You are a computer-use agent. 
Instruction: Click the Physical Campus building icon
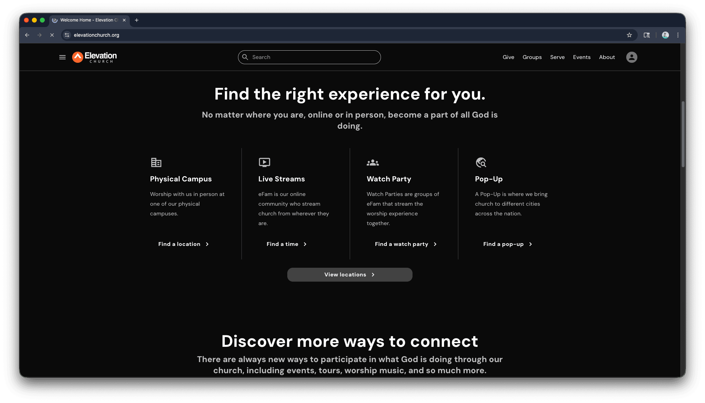click(156, 162)
